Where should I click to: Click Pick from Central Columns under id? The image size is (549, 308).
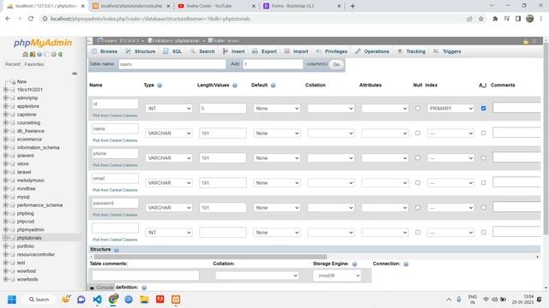point(115,115)
